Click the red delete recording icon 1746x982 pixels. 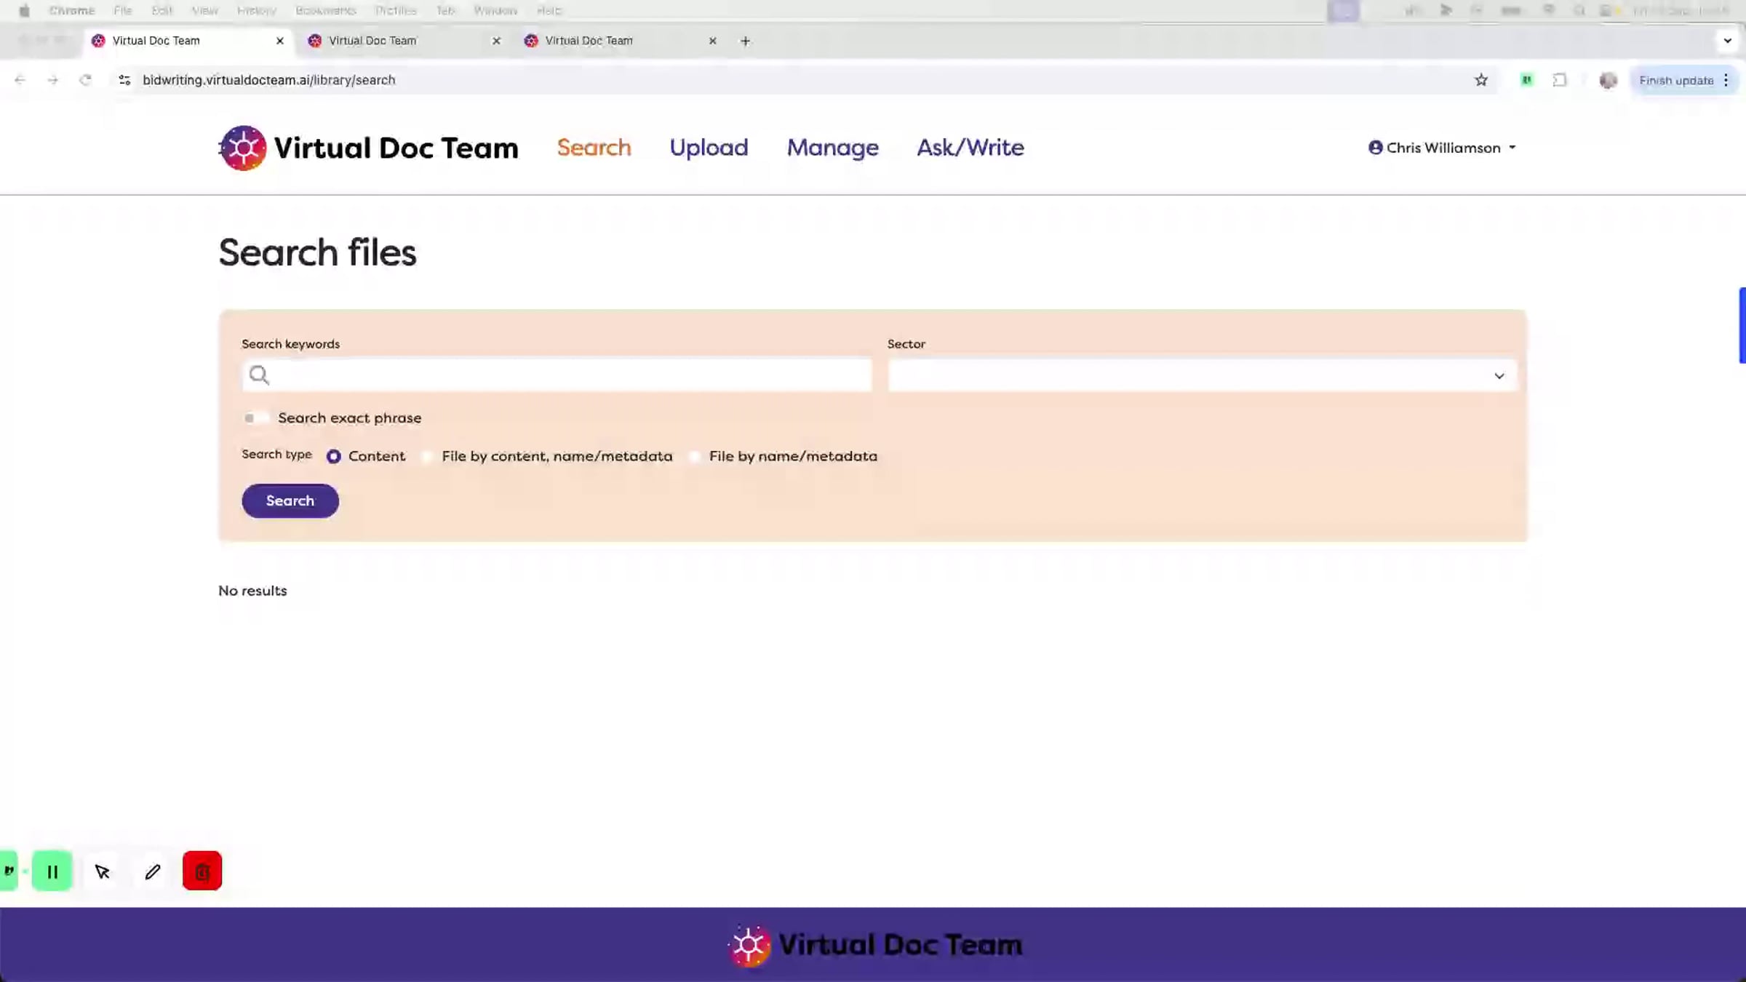click(202, 871)
